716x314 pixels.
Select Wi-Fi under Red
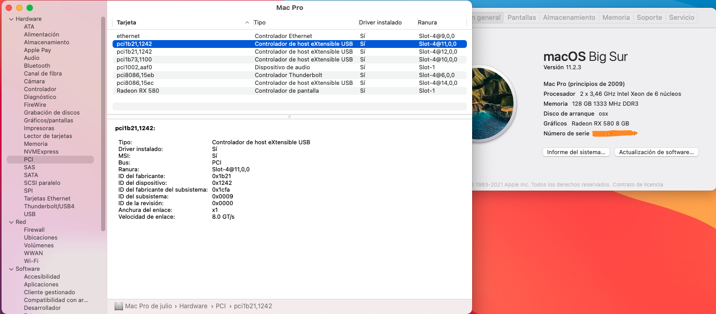pyautogui.click(x=31, y=261)
